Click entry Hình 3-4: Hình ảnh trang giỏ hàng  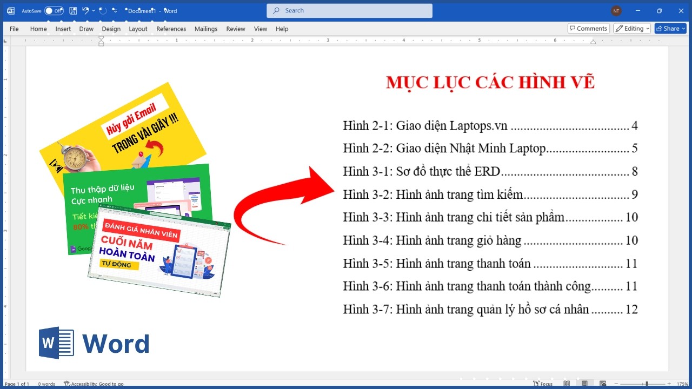(490, 240)
